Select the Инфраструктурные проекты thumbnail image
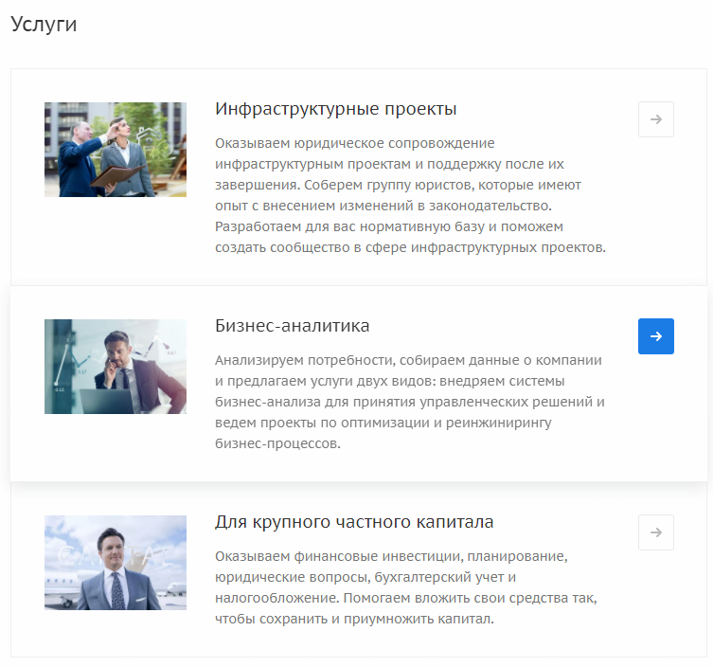 [116, 150]
